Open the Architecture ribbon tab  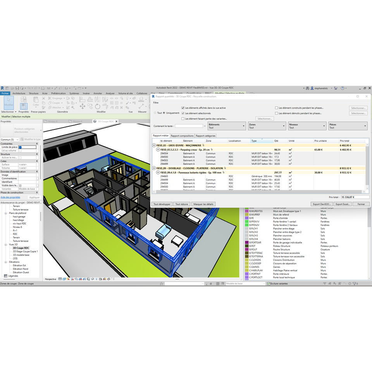19,93
